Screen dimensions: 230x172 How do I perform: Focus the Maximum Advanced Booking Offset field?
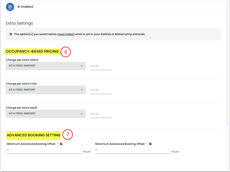pyautogui.click(x=133, y=150)
